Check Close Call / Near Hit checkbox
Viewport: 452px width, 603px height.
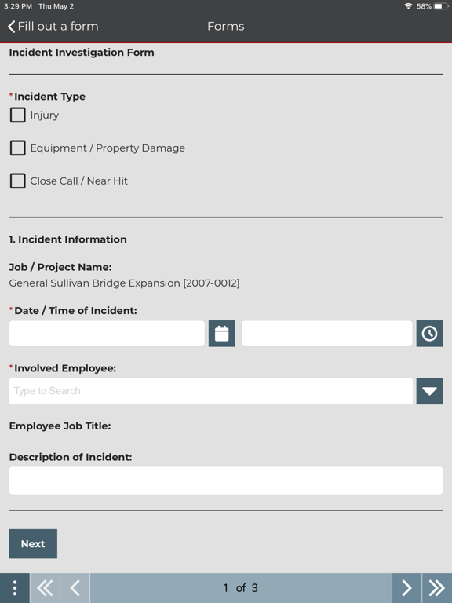[x=18, y=181]
